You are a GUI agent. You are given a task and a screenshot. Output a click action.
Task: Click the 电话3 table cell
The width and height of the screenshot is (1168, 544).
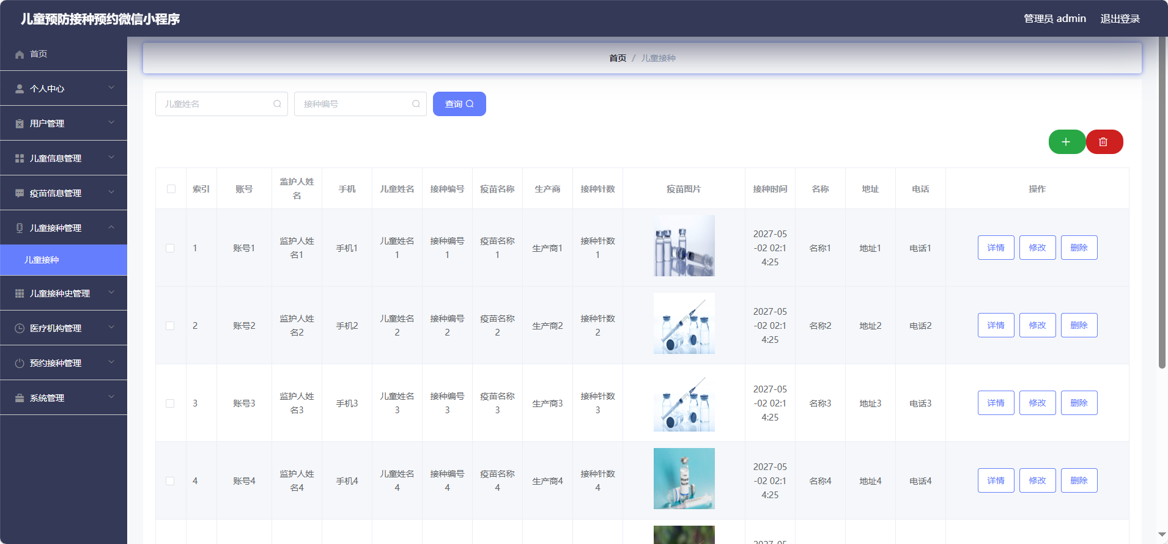(921, 403)
